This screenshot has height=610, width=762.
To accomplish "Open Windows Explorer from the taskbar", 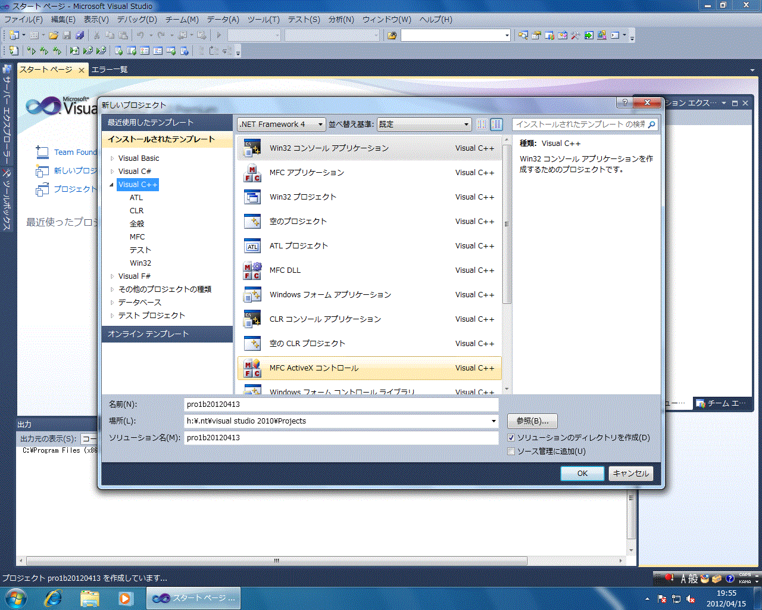I will (x=90, y=597).
